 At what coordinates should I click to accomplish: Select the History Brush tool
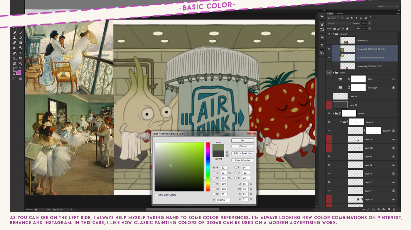21,38
